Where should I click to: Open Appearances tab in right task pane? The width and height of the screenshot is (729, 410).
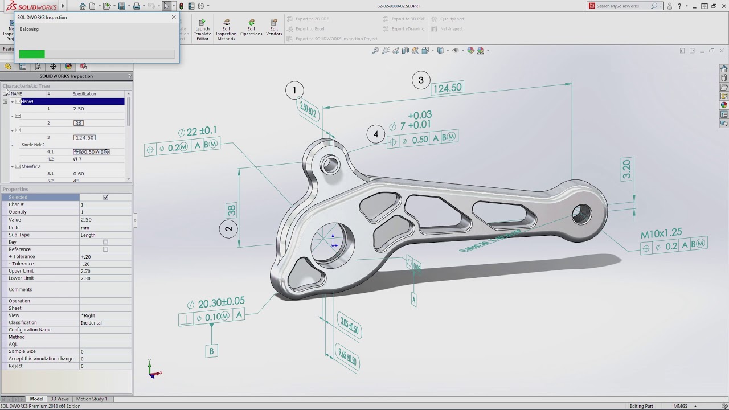[724, 105]
